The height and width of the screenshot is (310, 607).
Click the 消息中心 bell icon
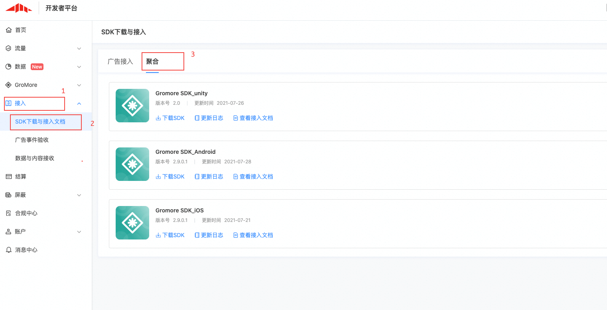click(9, 250)
